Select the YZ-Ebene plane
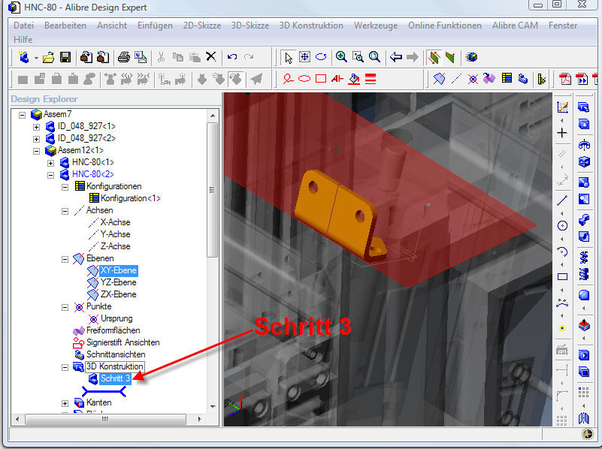Screen dimensions: 602x449 click(118, 282)
